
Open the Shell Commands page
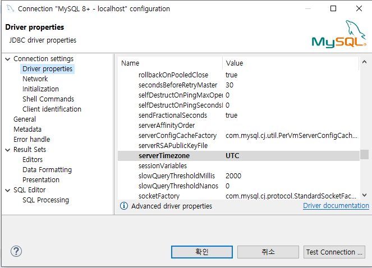coord(48,99)
